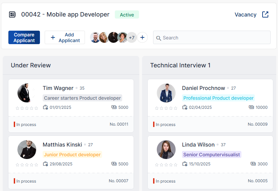Click the calendar icon on Matthias Kinski's card
Viewport: 278px width, 191px height.
46,164
